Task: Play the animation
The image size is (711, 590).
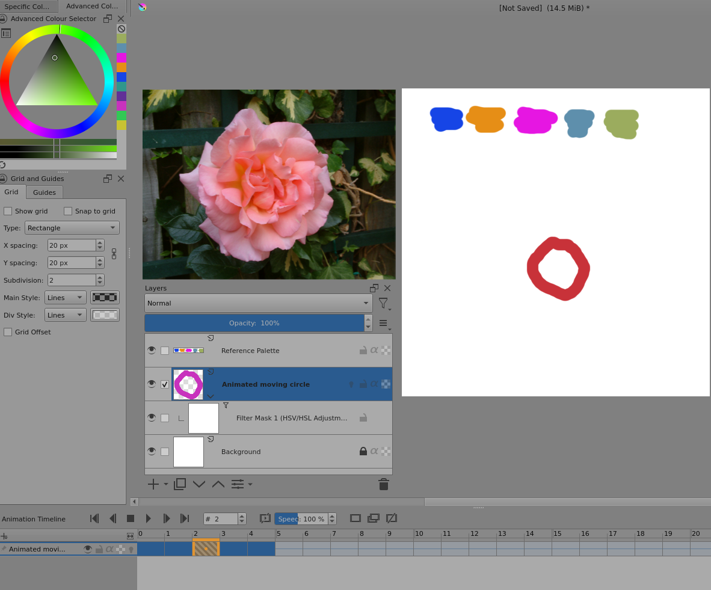Action: 149,518
